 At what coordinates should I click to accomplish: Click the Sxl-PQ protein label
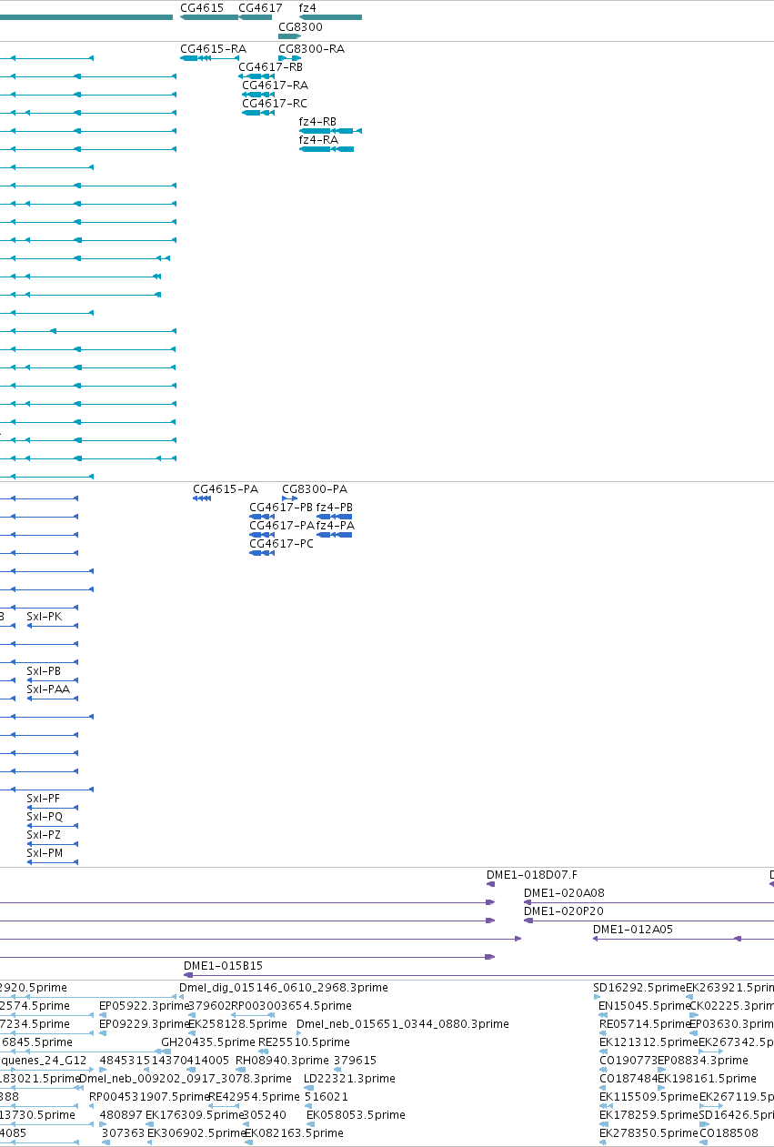[x=45, y=817]
